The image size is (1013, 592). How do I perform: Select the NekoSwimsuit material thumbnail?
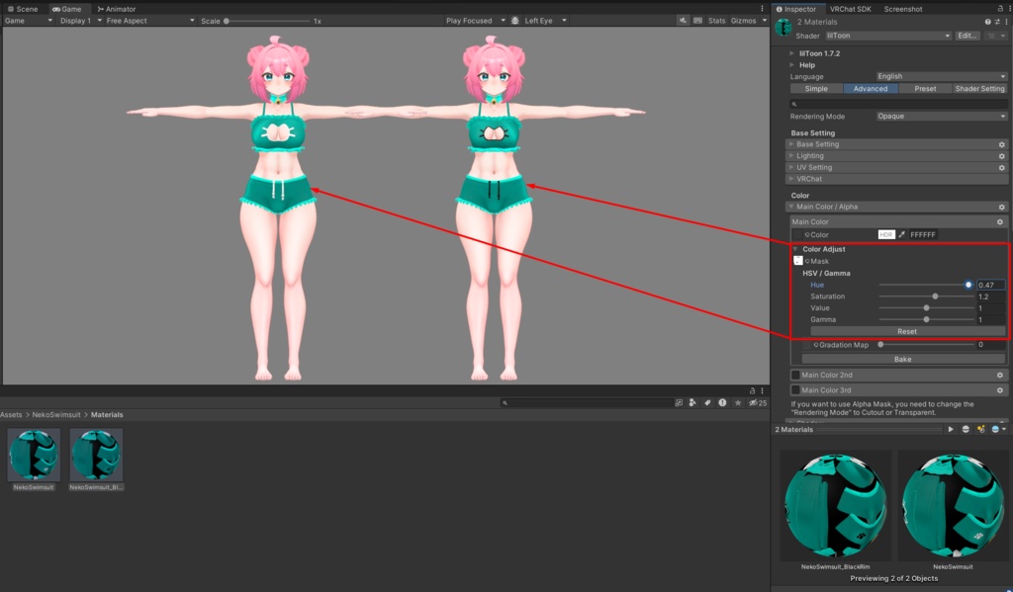point(33,457)
